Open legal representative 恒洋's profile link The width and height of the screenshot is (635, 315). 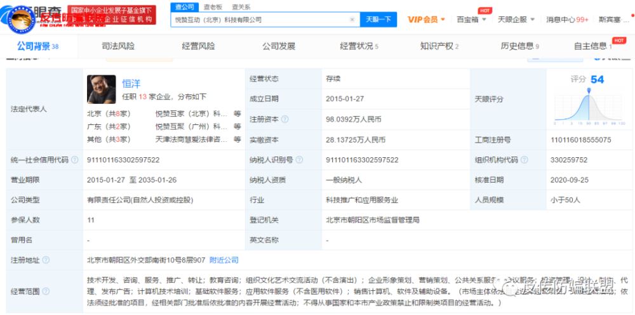(x=131, y=83)
